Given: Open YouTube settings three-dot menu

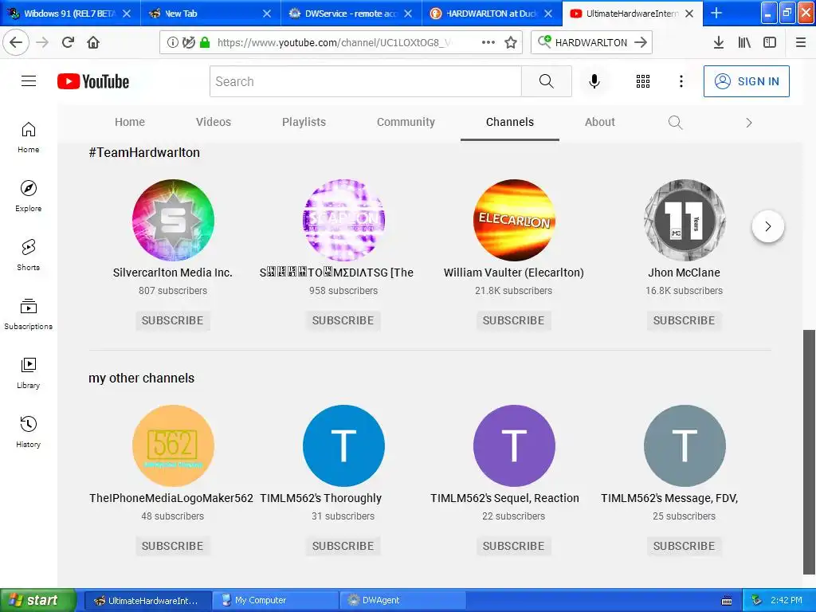Looking at the screenshot, I should click(681, 81).
